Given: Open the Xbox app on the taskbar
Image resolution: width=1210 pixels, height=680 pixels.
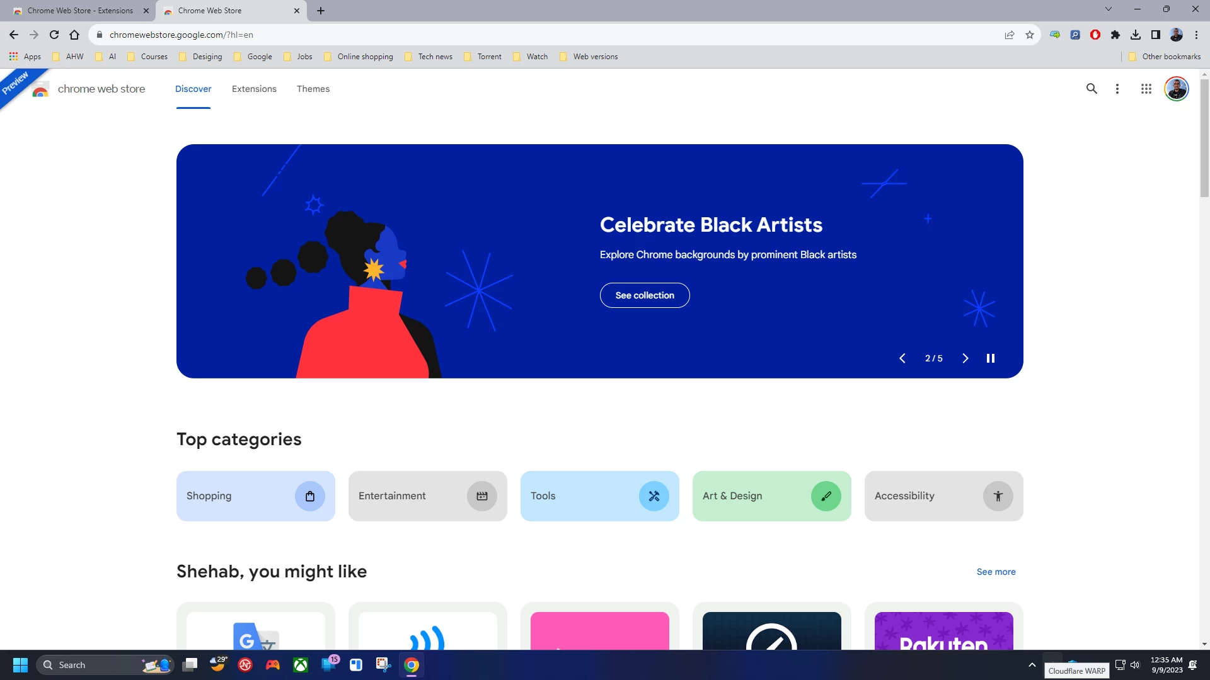Looking at the screenshot, I should click(301, 665).
